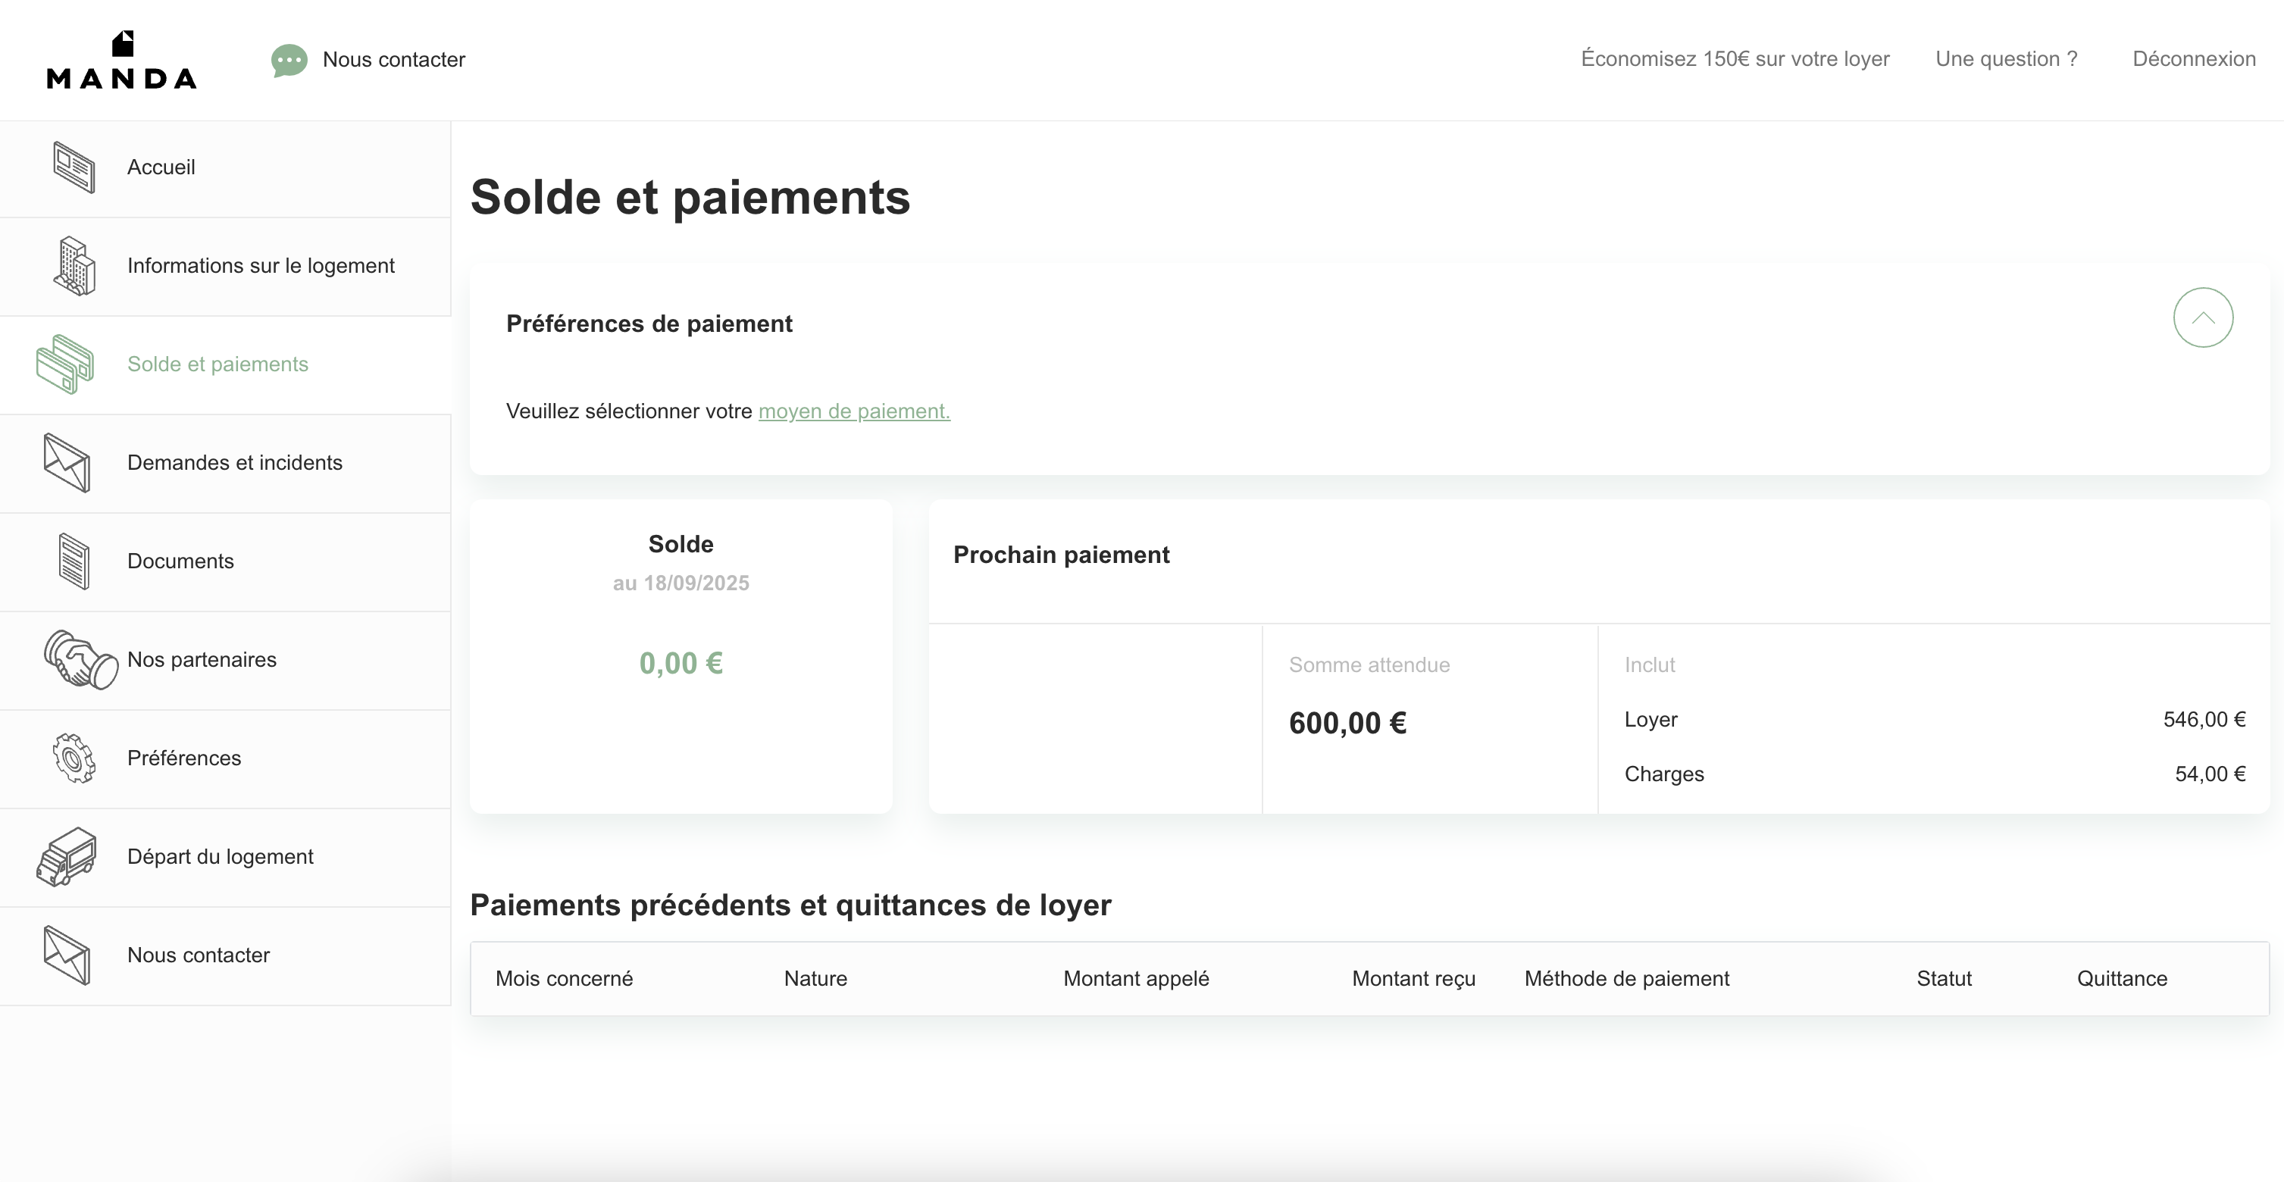Click the 0,00 € balance amount
2284x1182 pixels.
point(681,663)
